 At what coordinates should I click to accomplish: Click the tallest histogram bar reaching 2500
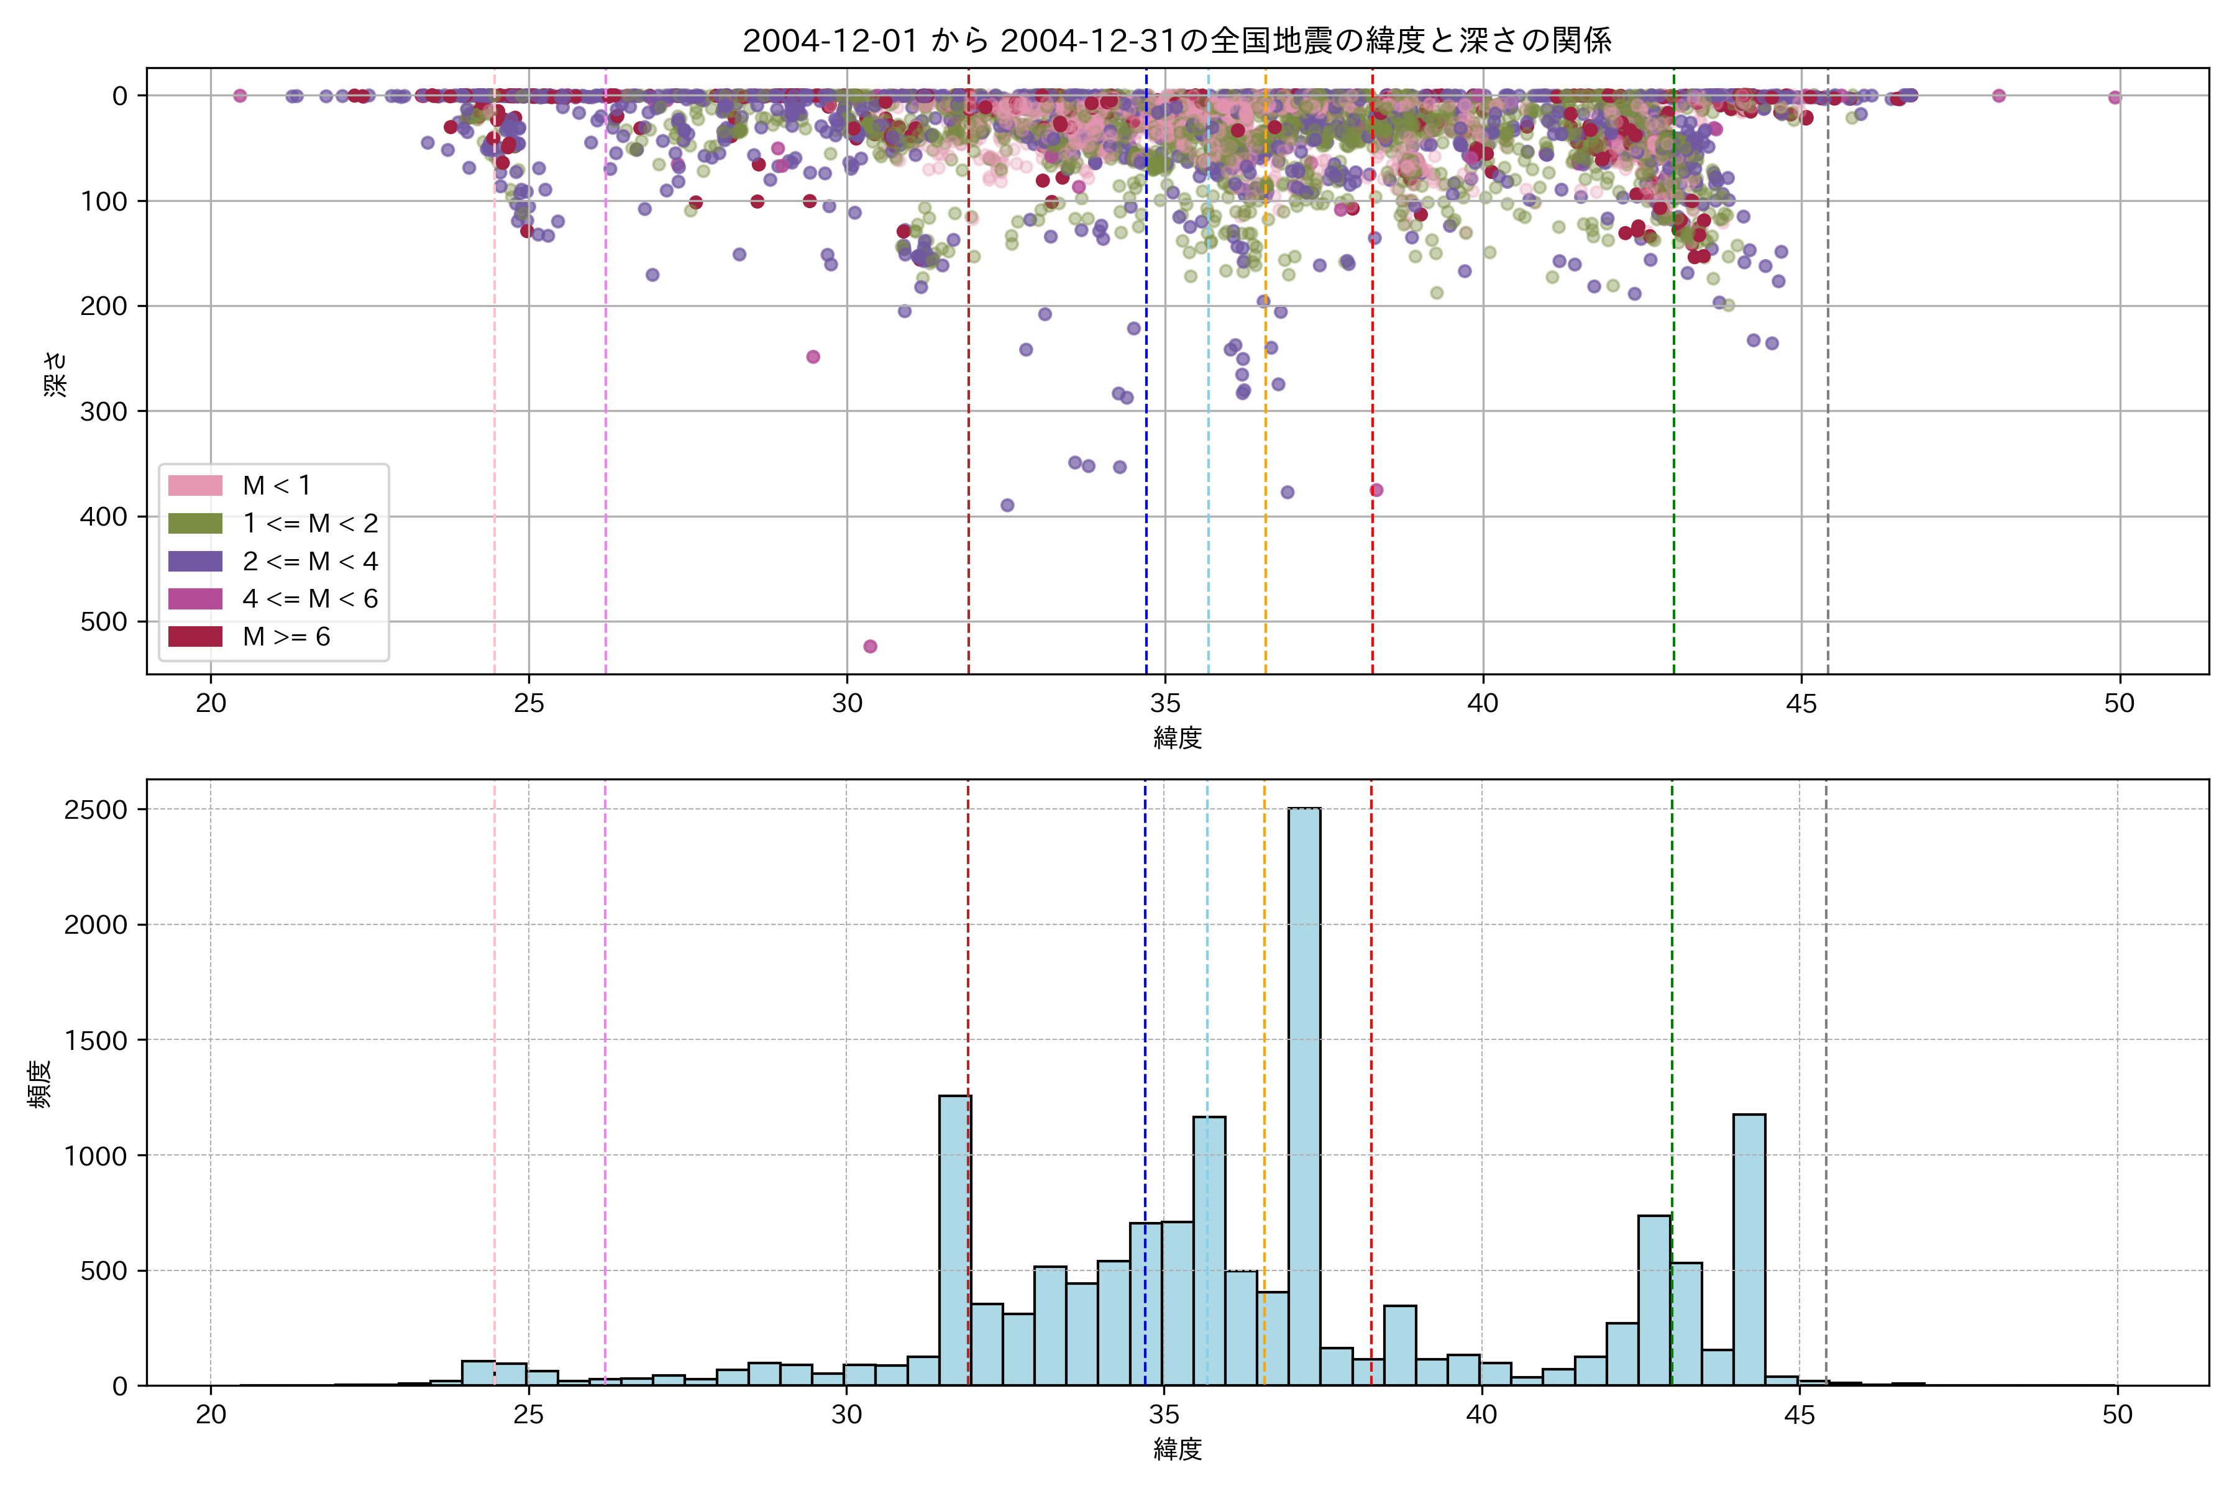point(1304,1093)
